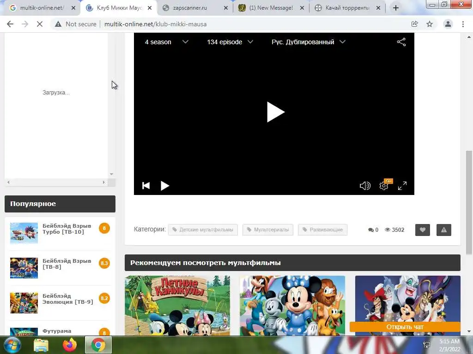Select the Развивающие category tag
The image size is (473, 354).
point(322,230)
